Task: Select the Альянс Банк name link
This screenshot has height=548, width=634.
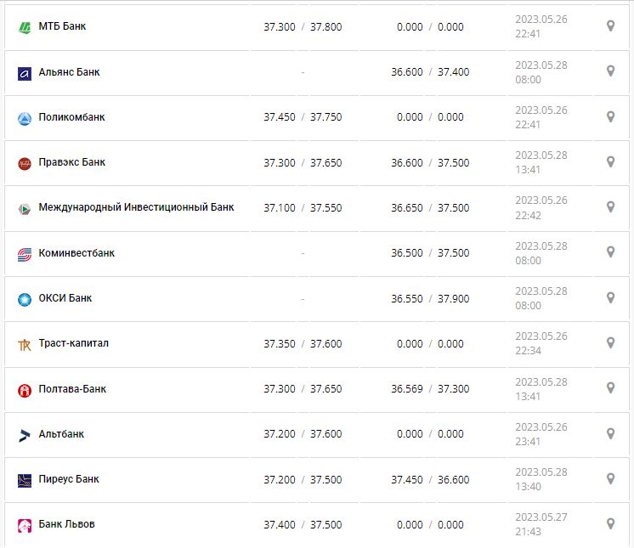Action: point(69,72)
